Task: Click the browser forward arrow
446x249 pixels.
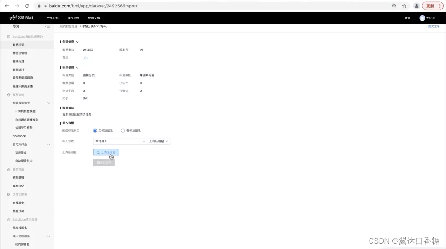Action: 17,6
